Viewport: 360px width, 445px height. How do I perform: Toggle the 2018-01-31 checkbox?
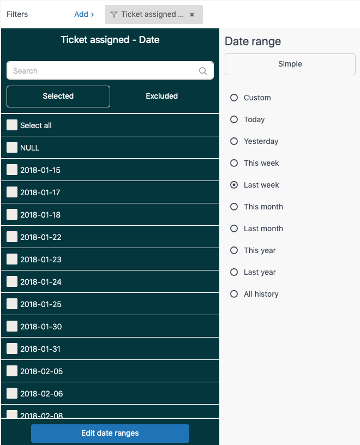click(12, 349)
